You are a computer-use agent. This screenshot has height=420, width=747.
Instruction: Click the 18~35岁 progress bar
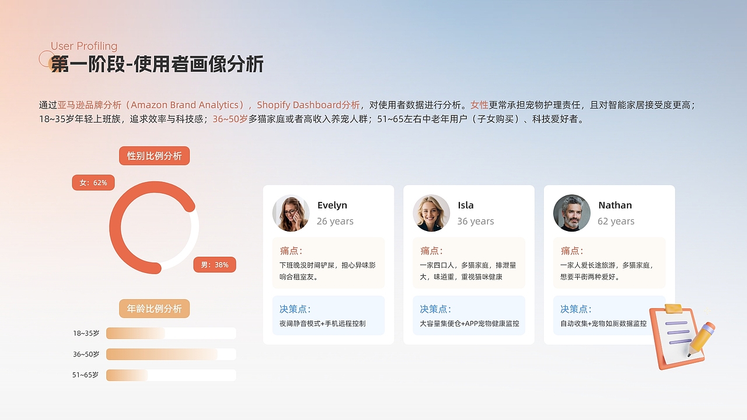[x=170, y=333]
